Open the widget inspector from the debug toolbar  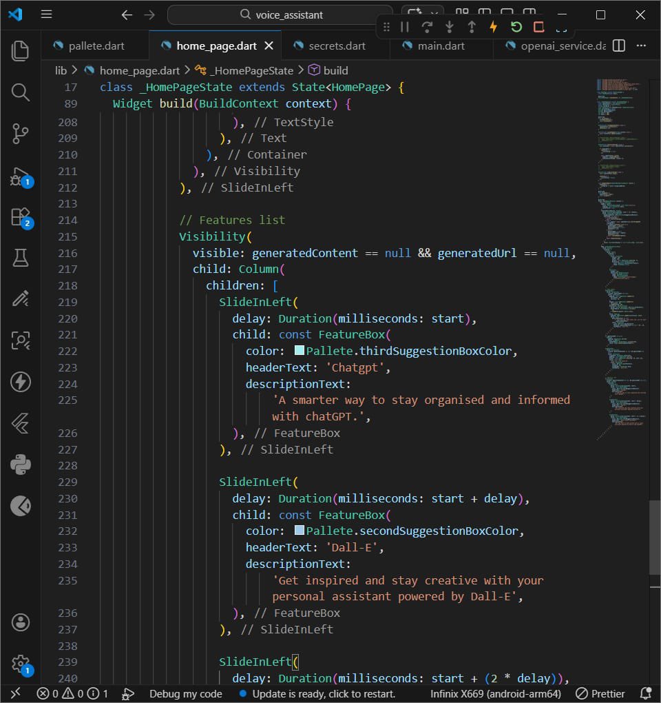coord(561,27)
